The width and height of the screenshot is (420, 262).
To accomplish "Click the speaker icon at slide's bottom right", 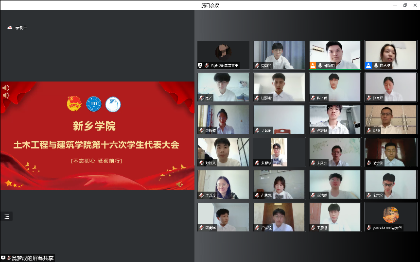I will click(179, 184).
